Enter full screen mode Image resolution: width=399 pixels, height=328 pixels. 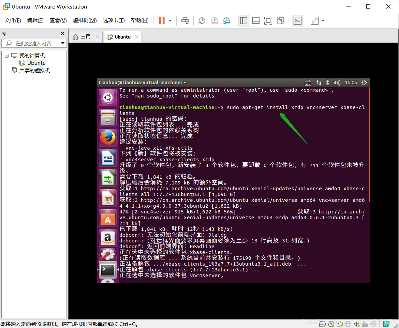tap(268, 20)
